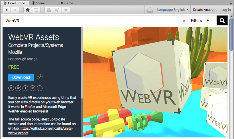Screen dimensions: 234x139
Task: Go forward in Asset Store navigation
Action: (15, 10)
